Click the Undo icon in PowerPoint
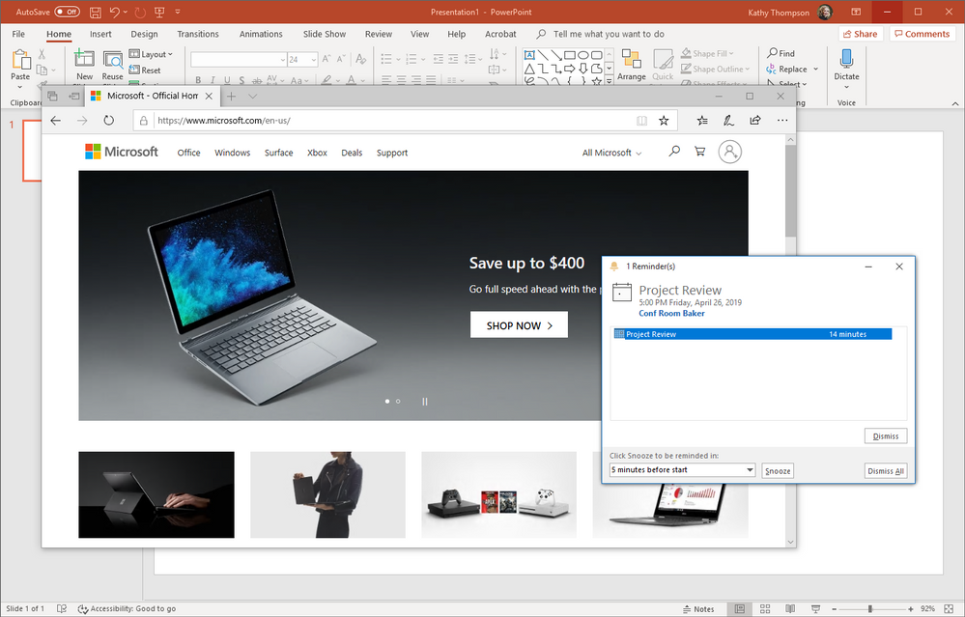This screenshot has width=965, height=617. coord(115,12)
